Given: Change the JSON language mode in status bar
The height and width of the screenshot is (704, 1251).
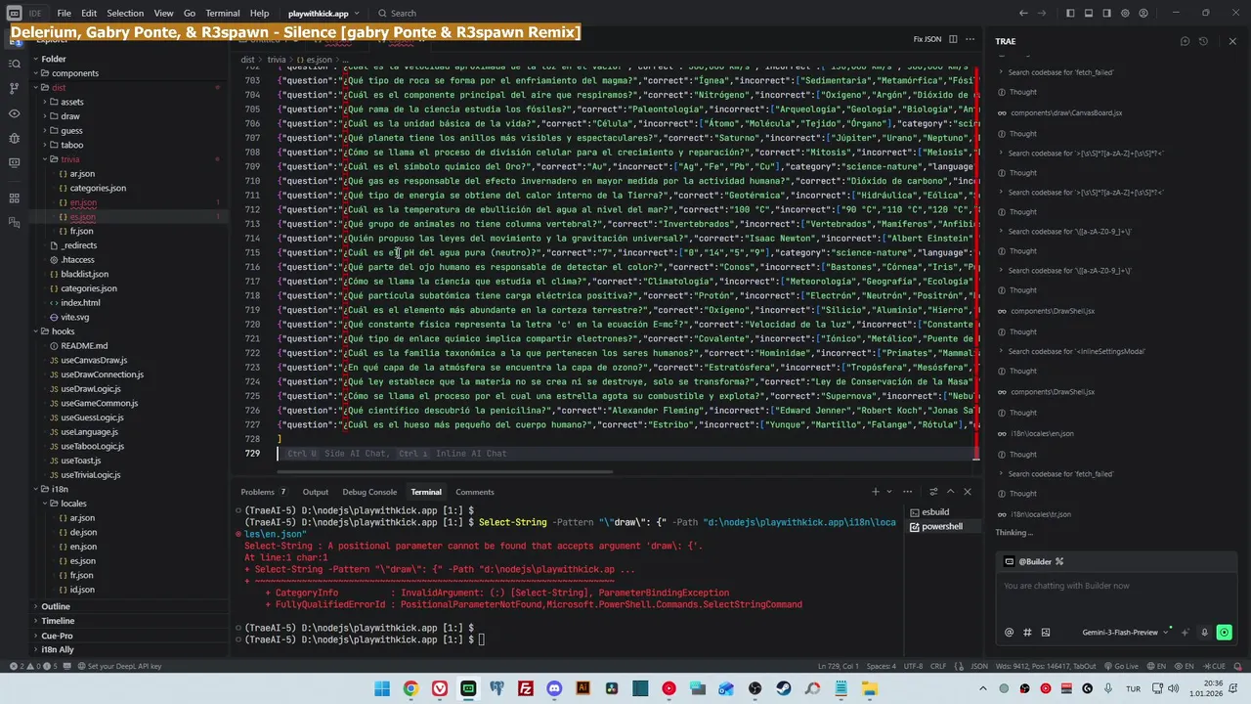Looking at the screenshot, I should point(978,666).
